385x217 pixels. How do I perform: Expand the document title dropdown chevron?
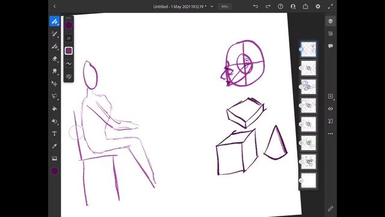click(x=212, y=7)
